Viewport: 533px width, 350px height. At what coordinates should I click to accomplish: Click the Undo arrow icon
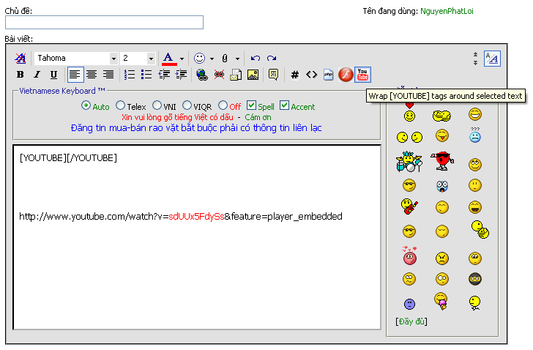(x=255, y=58)
